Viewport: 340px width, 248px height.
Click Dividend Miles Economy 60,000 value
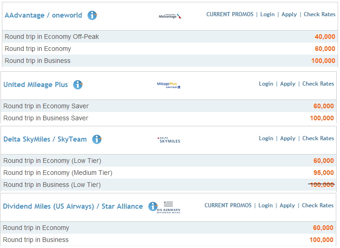[323, 228]
